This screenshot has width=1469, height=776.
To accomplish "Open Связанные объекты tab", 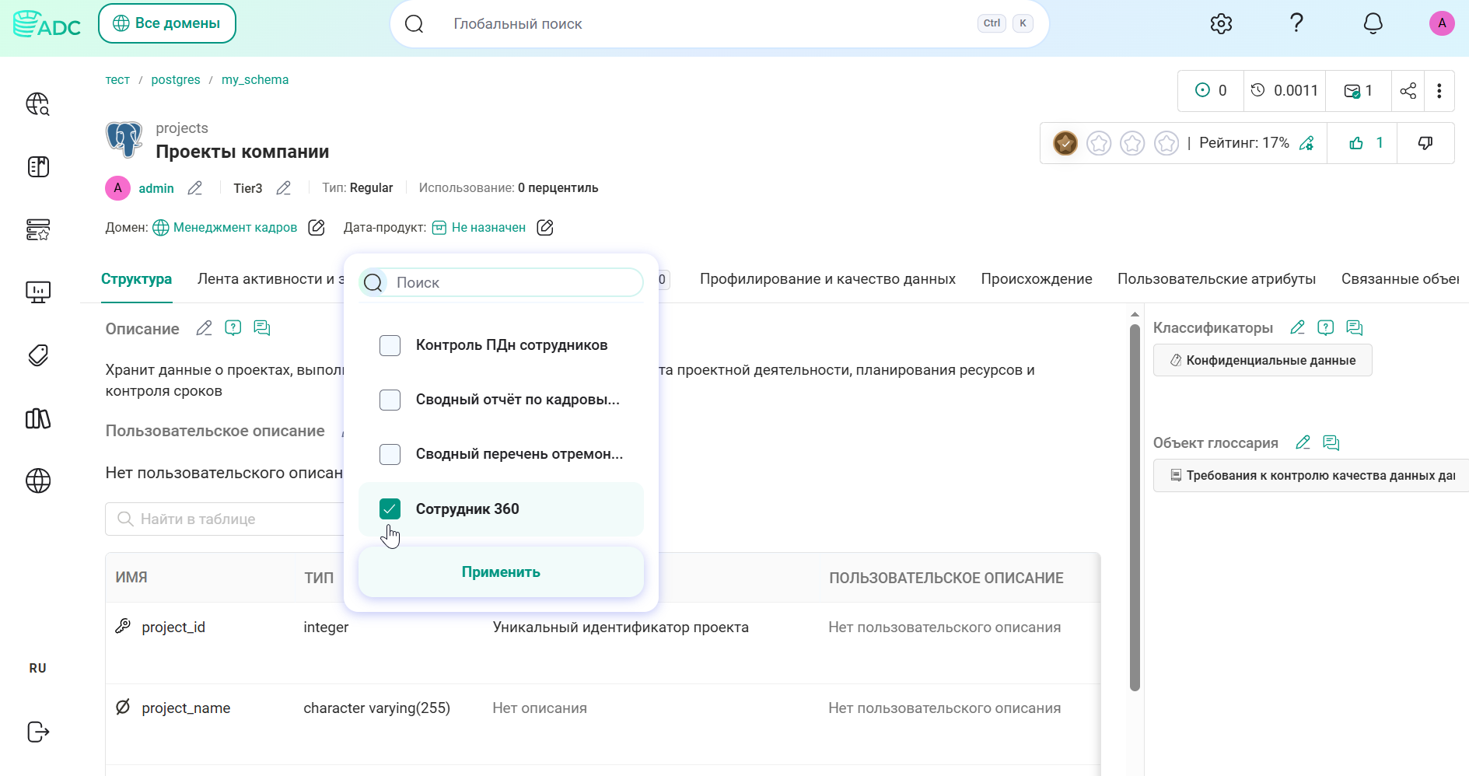I will point(1400,279).
